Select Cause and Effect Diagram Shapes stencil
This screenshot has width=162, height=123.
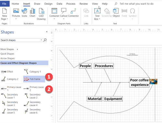24,63
